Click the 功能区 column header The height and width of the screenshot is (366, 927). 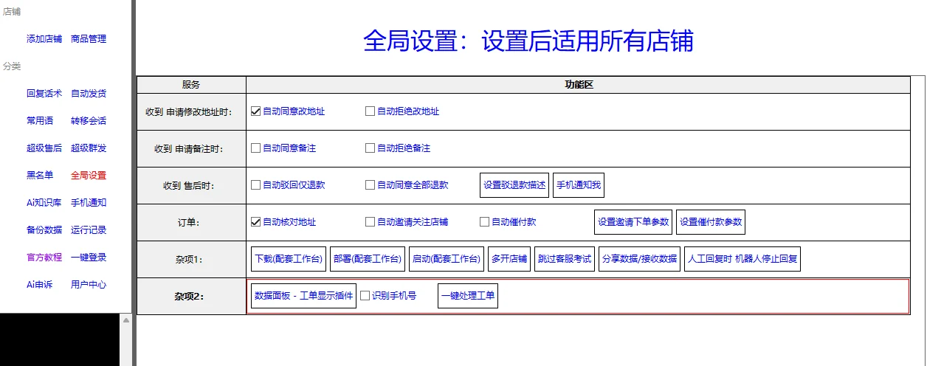[579, 85]
